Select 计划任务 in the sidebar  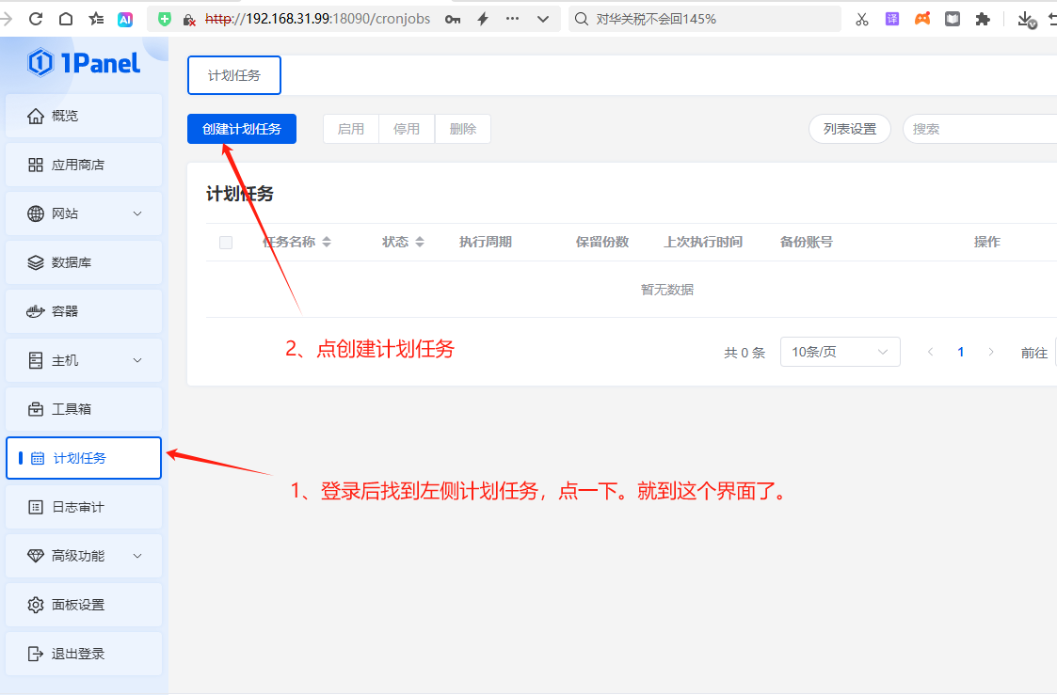coord(84,458)
